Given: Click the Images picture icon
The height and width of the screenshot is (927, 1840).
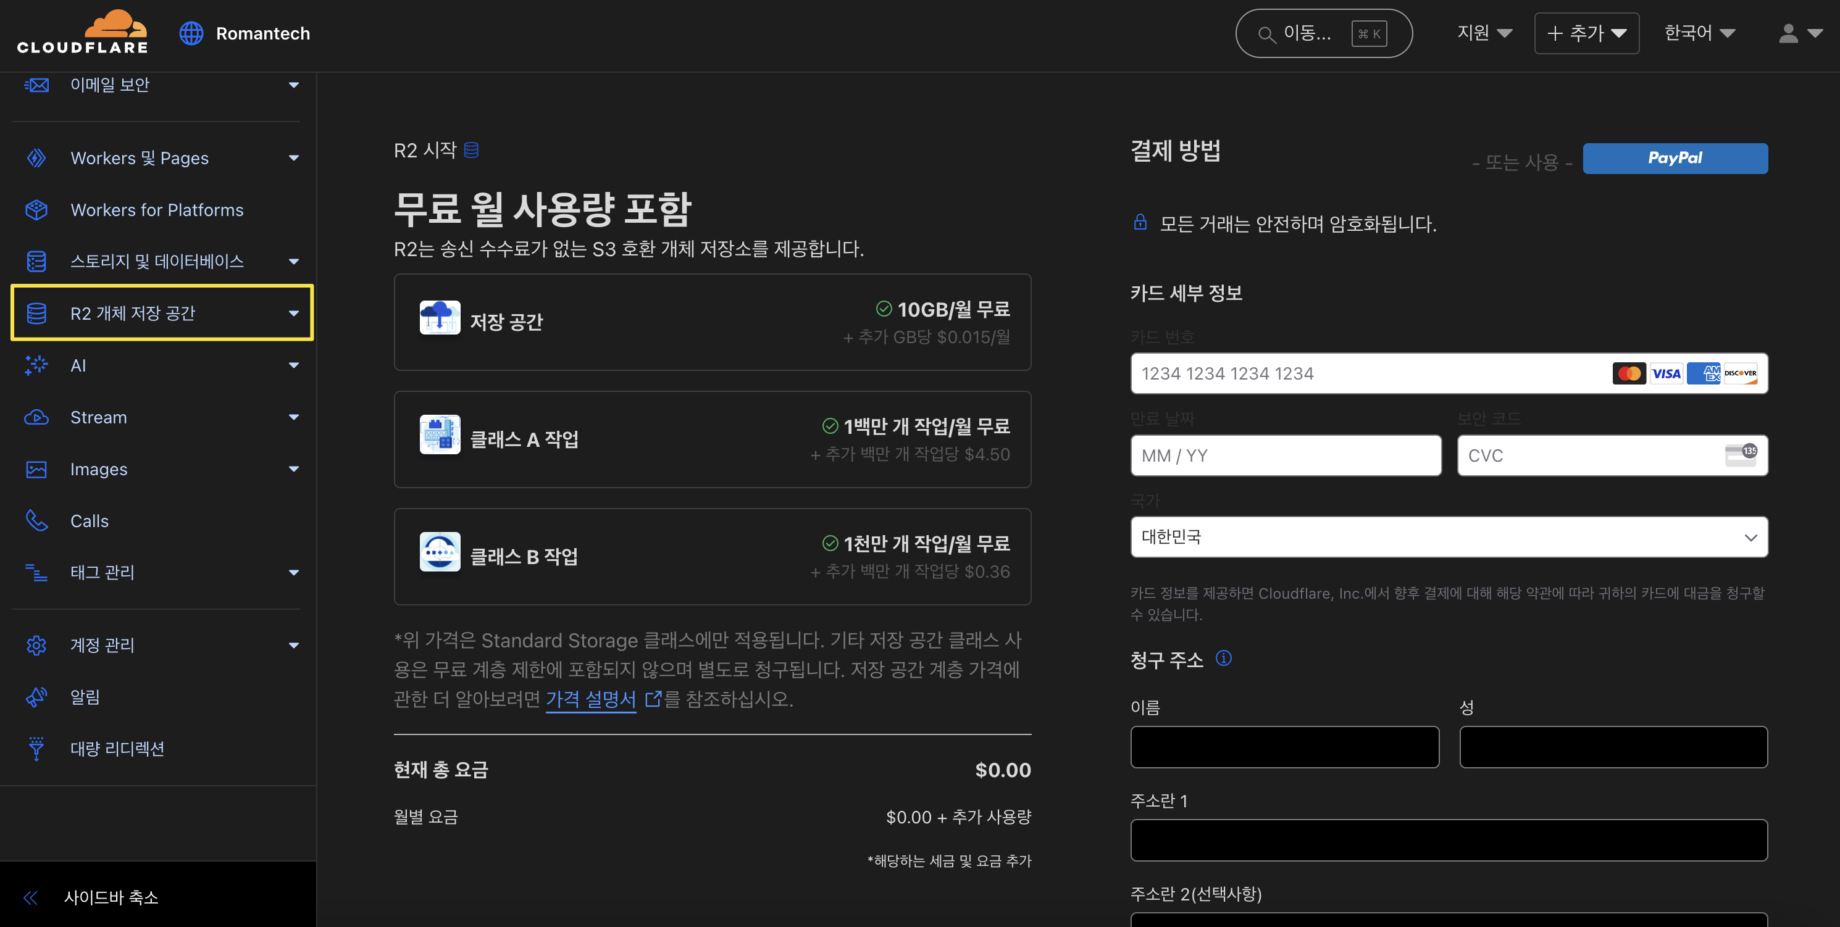Looking at the screenshot, I should (x=36, y=469).
